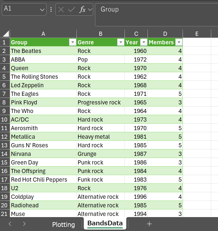Screen dimensions: 218x231
Task: Select the cell Led Zeppelin
Action: [43, 85]
